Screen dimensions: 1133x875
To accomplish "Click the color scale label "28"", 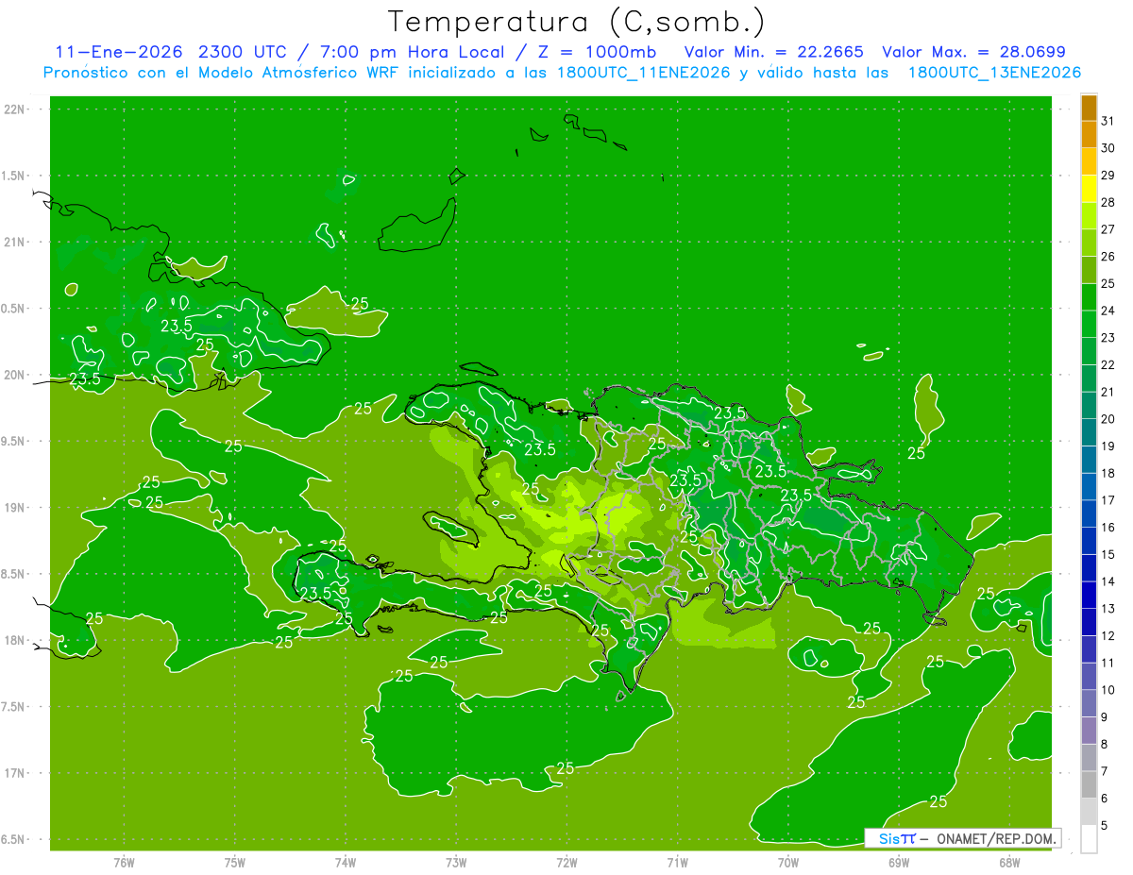I will (x=1108, y=203).
